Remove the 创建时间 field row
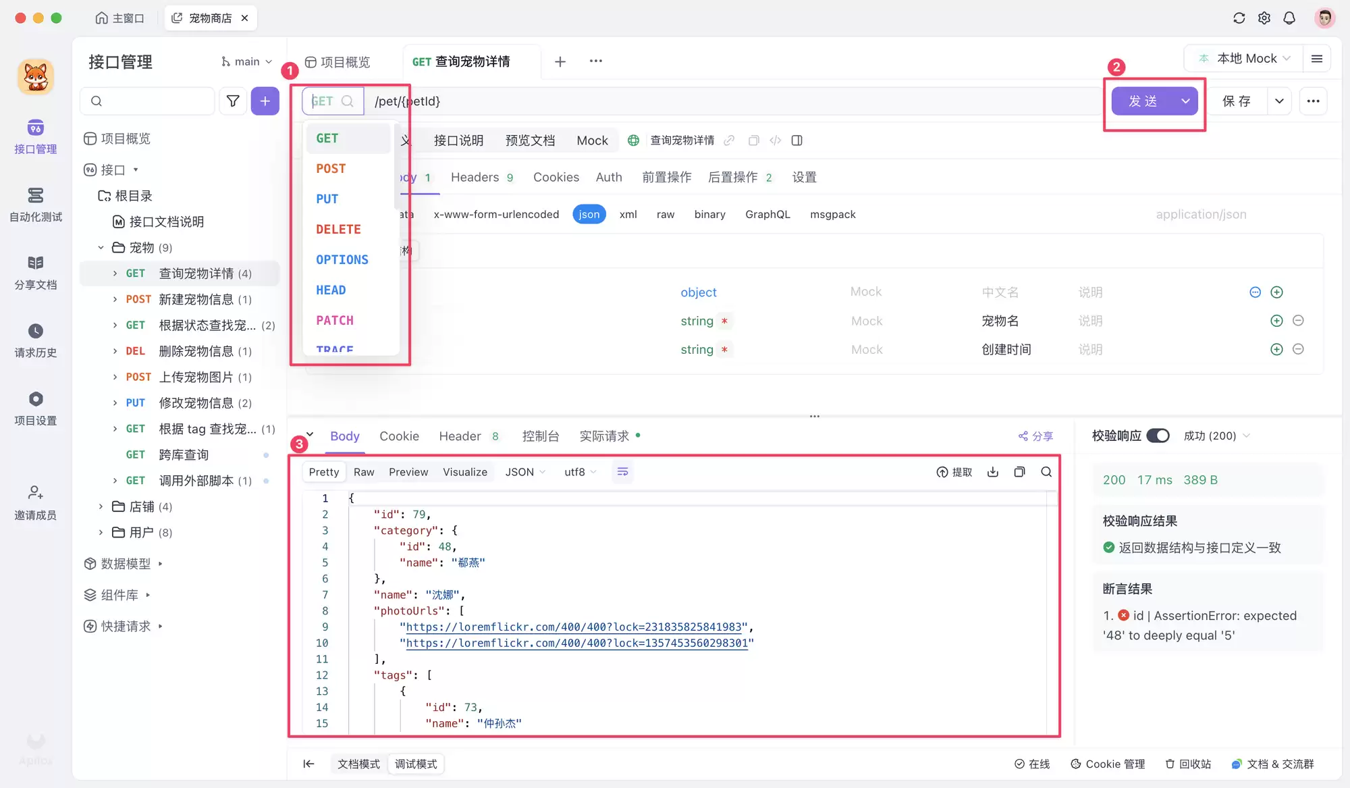The height and width of the screenshot is (788, 1350). coord(1298,349)
